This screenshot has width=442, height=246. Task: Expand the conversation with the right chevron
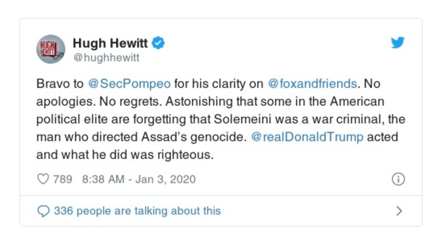click(x=399, y=211)
